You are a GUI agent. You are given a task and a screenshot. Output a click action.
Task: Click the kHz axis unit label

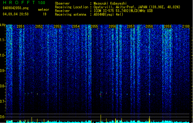tap(3, 25)
